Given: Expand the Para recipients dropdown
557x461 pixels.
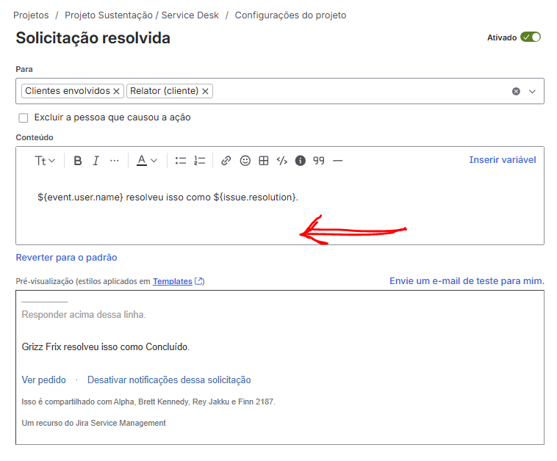Looking at the screenshot, I should point(532,91).
